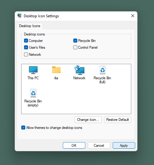Click the Desktop Icon Settings title bar icon
The width and height of the screenshot is (154, 165).
(19, 16)
